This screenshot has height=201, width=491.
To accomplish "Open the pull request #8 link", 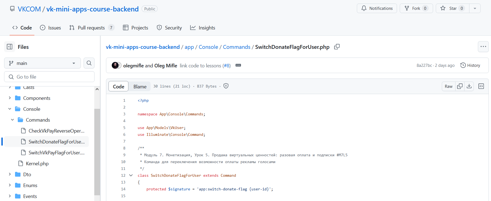I will 227,65.
